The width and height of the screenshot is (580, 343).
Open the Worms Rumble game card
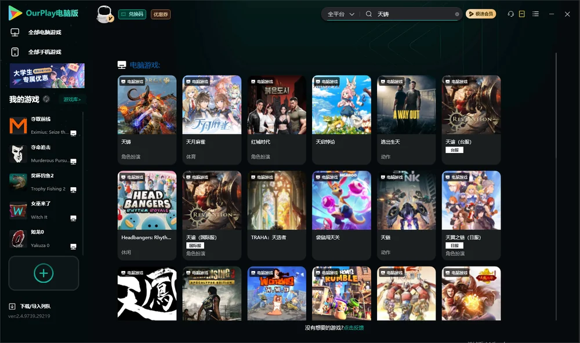pos(342,294)
